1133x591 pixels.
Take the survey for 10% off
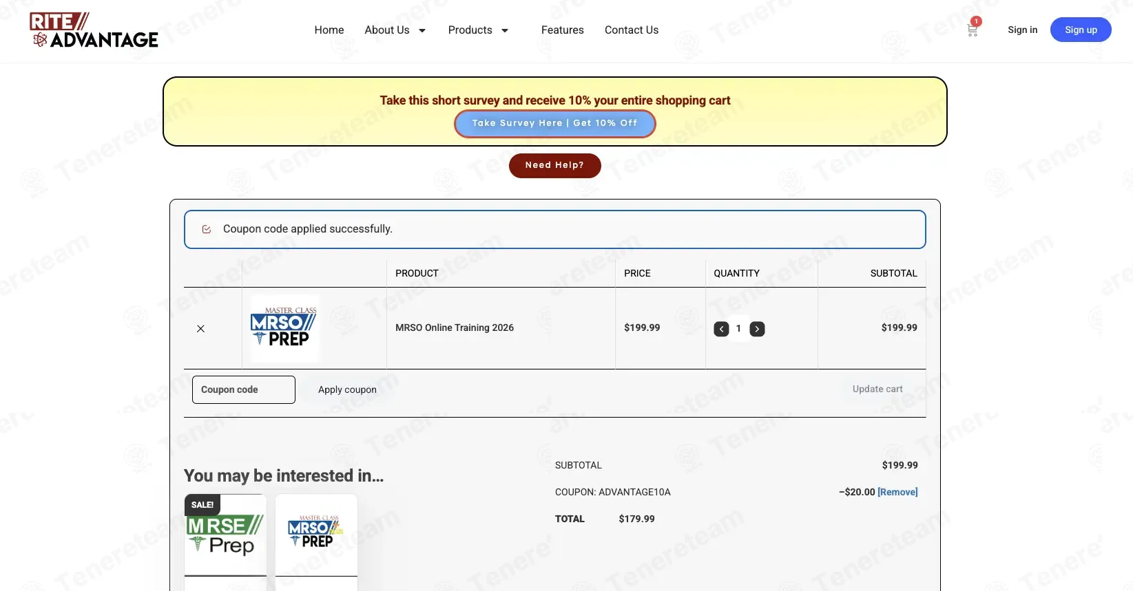(x=555, y=124)
